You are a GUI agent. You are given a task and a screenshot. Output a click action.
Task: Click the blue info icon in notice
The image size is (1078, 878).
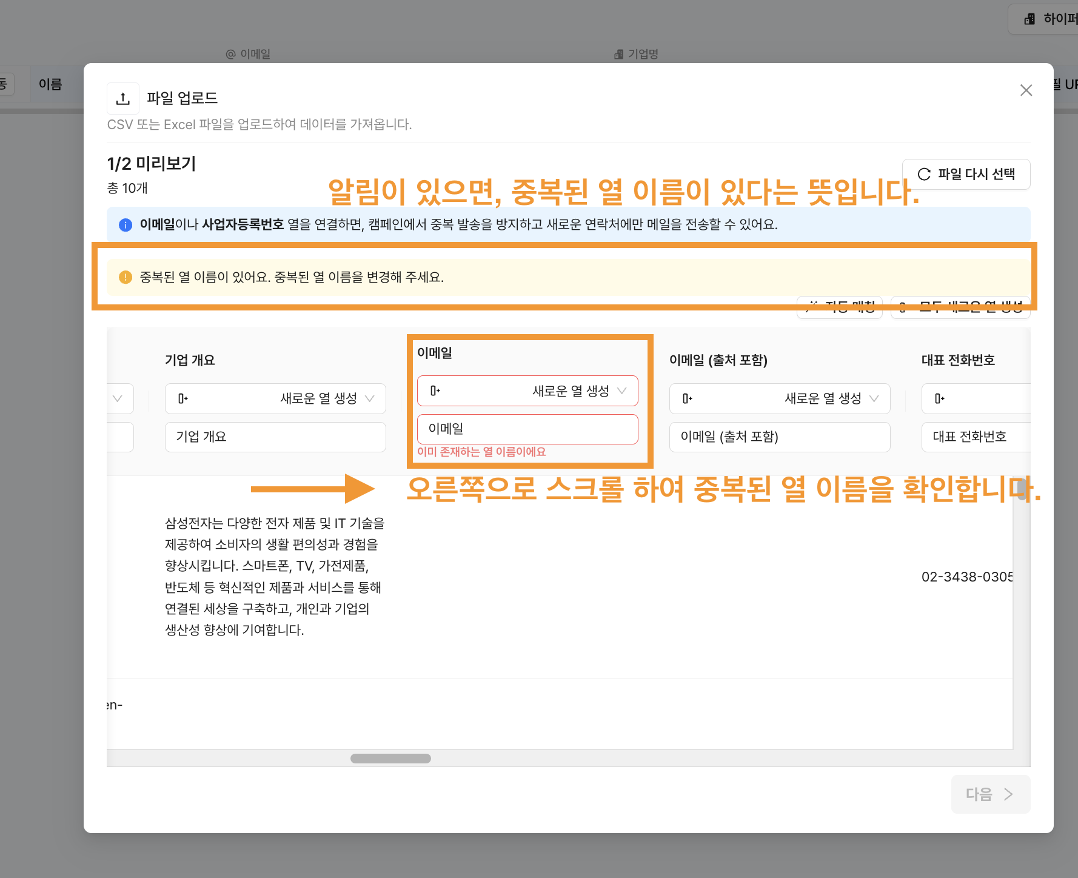pyautogui.click(x=126, y=225)
